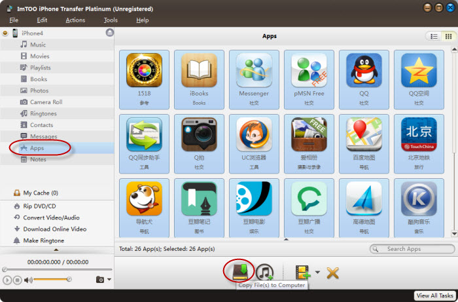Select the 北京地铁 TouchChina app
Screen dimensions: 458x302
pyautogui.click(x=419, y=144)
